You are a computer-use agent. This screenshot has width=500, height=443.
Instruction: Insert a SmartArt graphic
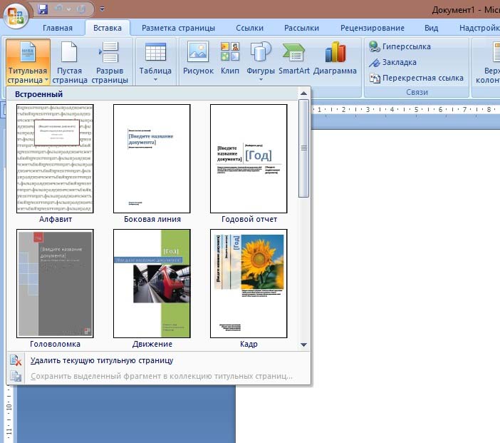(293, 58)
